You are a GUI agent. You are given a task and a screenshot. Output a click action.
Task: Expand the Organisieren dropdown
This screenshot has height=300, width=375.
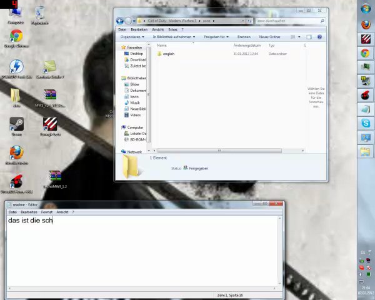click(132, 37)
